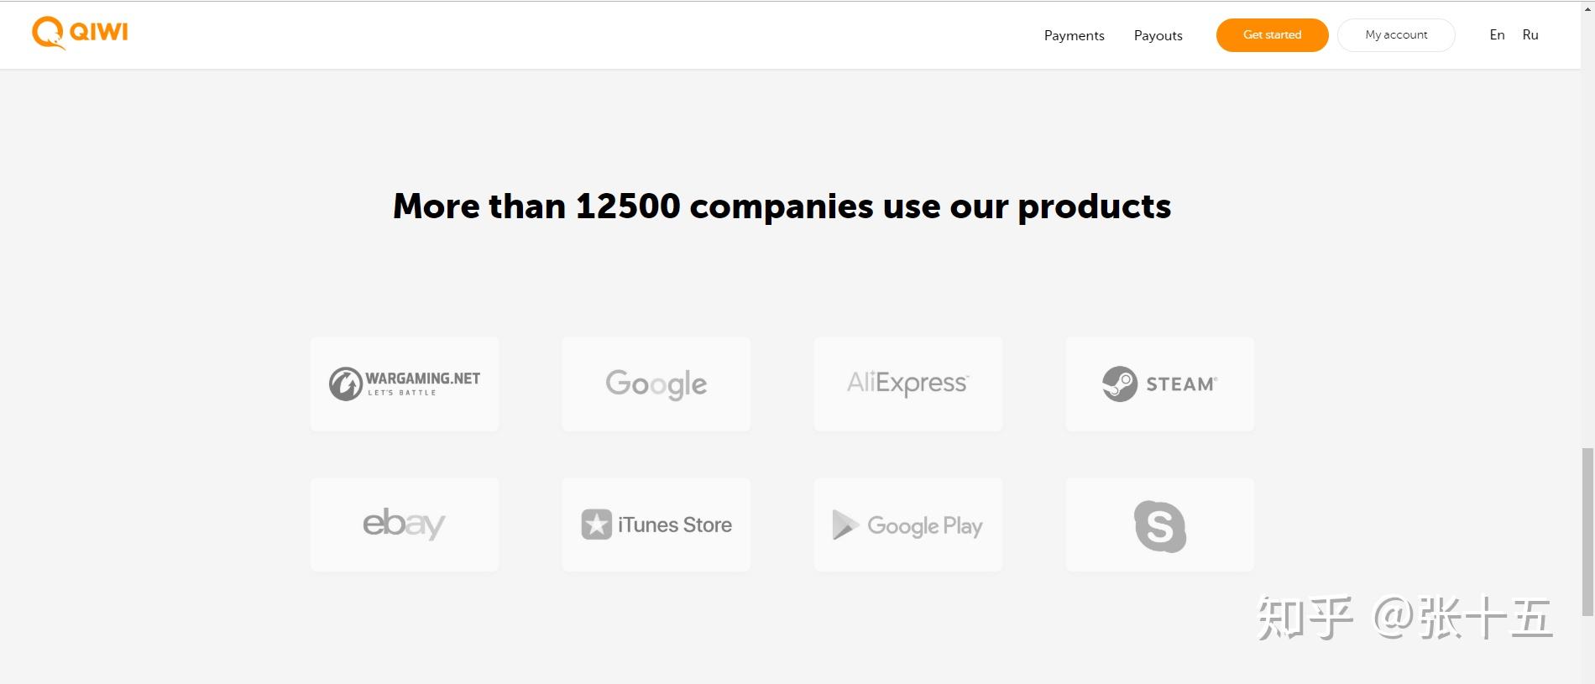Click the Steam logo tile

point(1160,384)
